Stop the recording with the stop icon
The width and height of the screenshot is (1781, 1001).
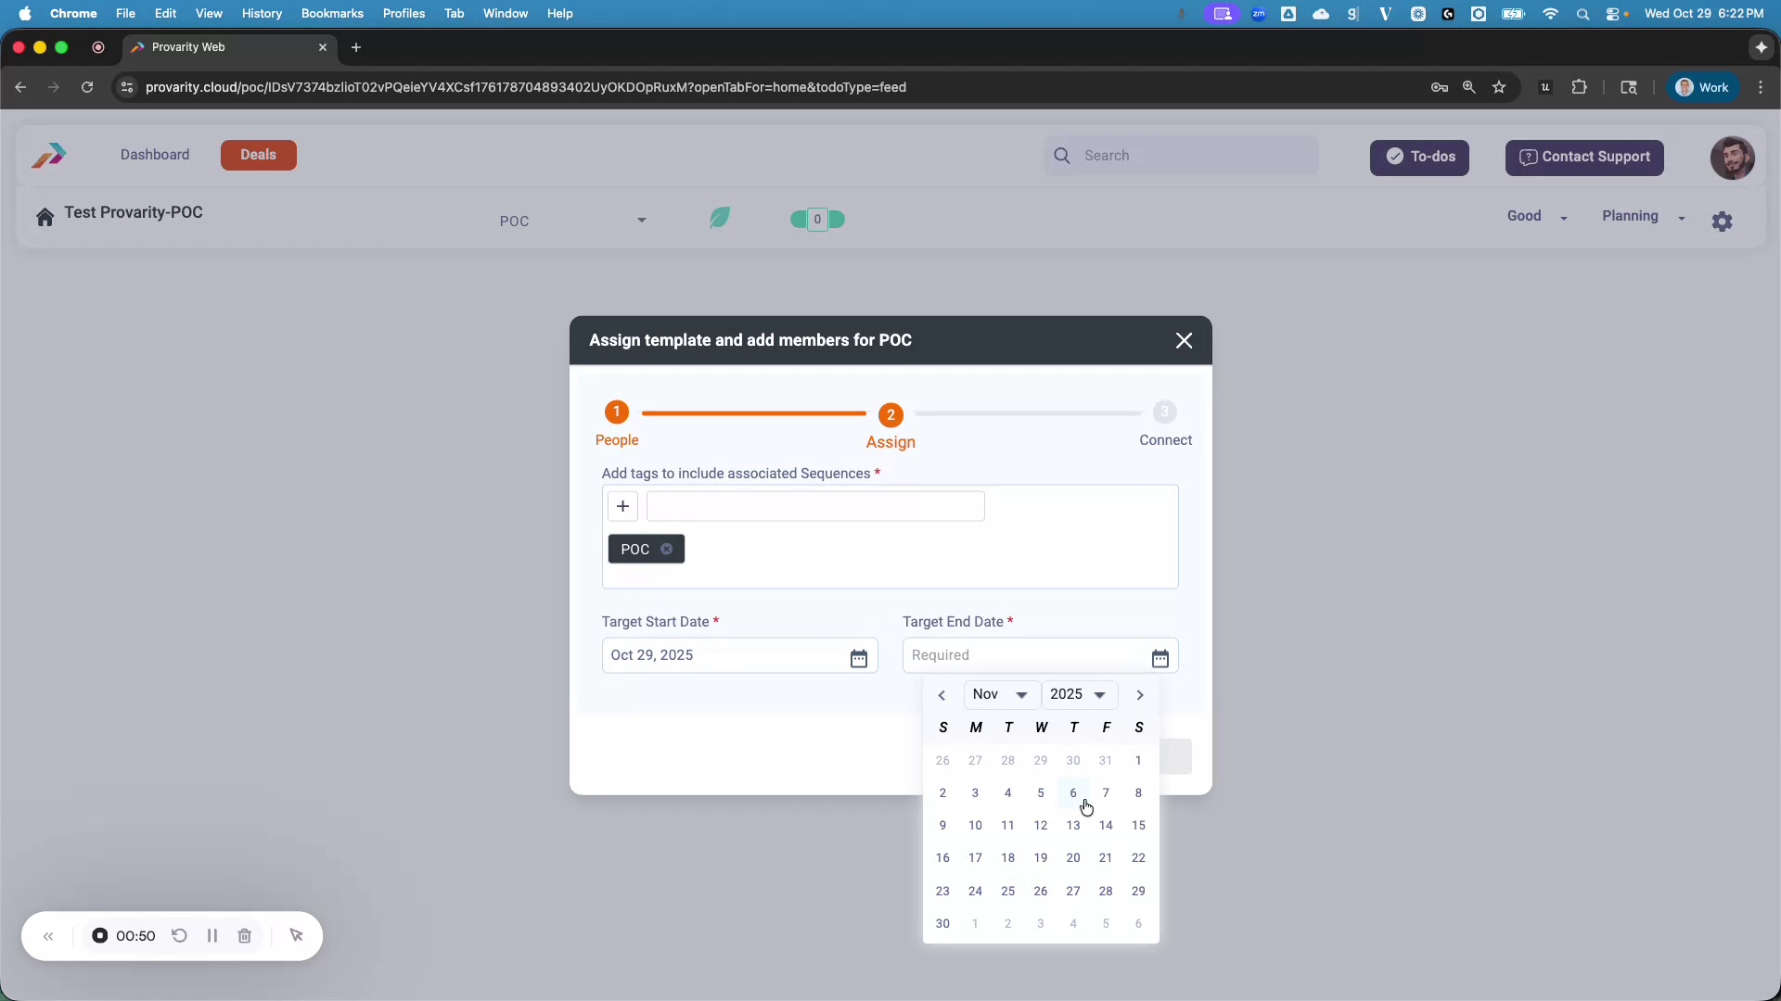click(99, 935)
